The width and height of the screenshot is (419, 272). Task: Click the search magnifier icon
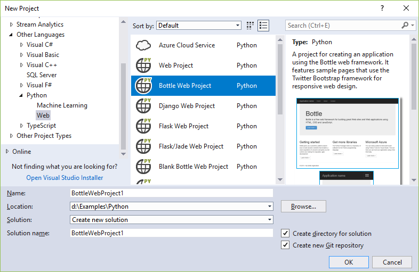coord(405,26)
